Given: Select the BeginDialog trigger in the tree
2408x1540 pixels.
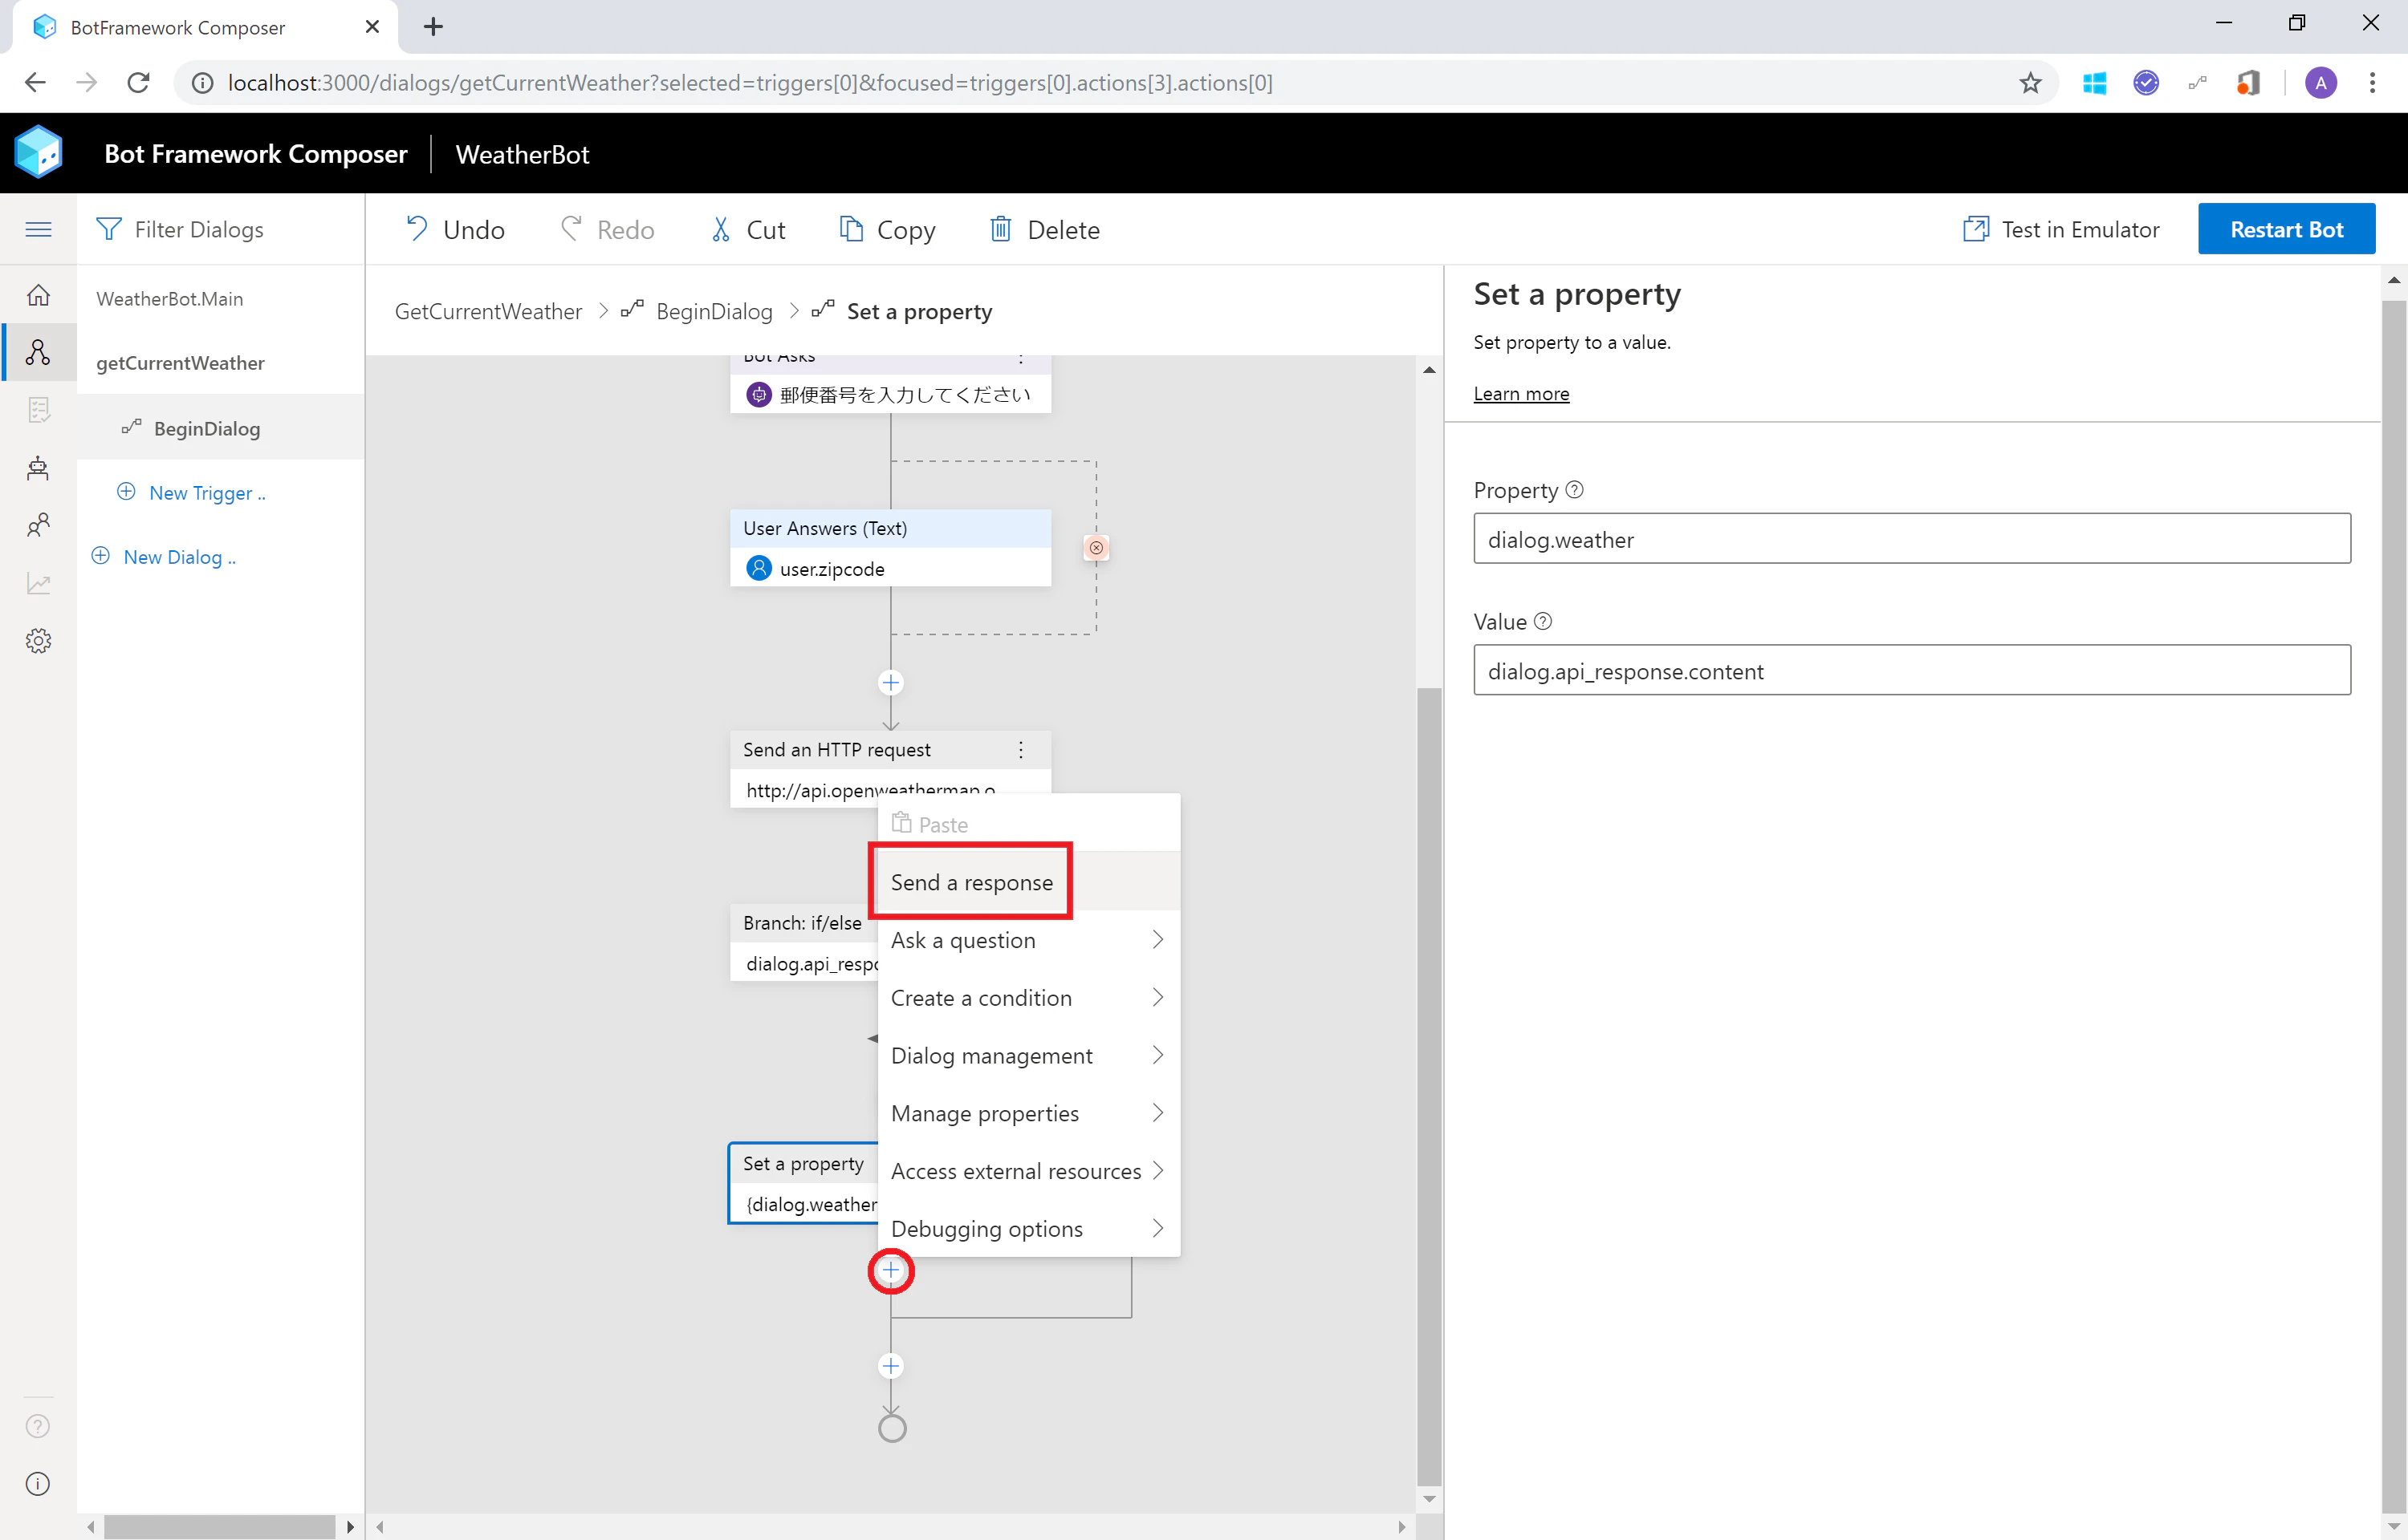Looking at the screenshot, I should coord(220,428).
